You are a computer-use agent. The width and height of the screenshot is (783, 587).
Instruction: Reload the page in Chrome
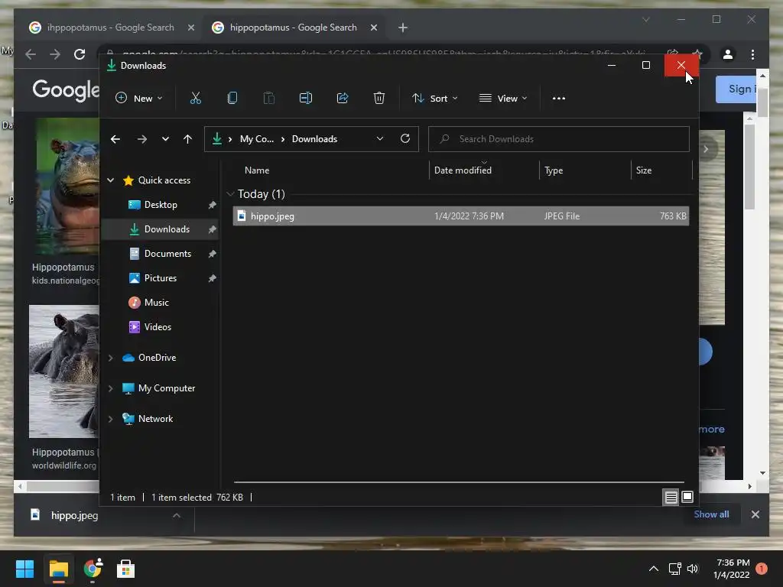(x=80, y=54)
